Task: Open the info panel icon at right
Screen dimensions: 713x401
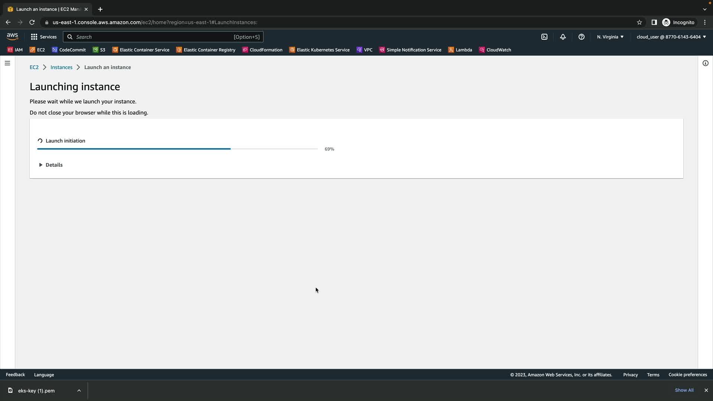Action: [x=705, y=63]
